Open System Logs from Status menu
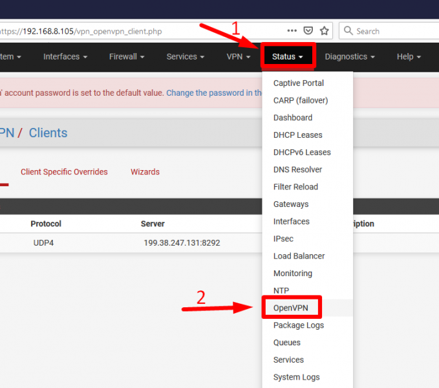The height and width of the screenshot is (388, 439). (x=297, y=377)
